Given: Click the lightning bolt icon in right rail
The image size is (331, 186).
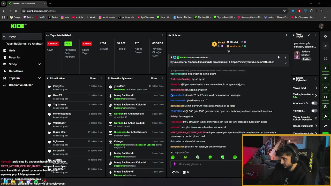Looking at the screenshot, I should click(x=325, y=68).
